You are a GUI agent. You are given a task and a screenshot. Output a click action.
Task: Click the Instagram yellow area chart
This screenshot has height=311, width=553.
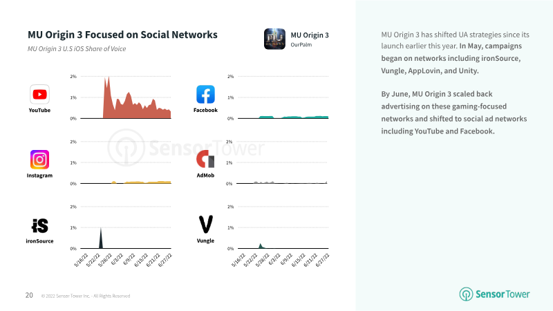141,182
